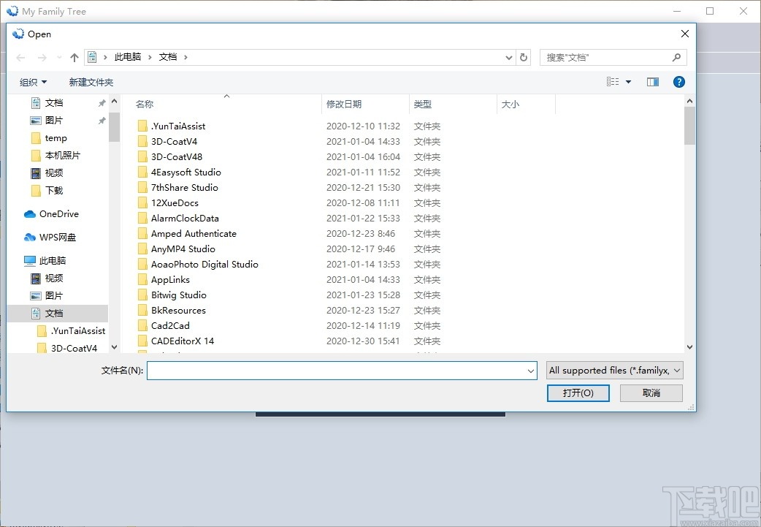Sort by 修改日期 column header
This screenshot has width=761, height=527.
(x=344, y=104)
